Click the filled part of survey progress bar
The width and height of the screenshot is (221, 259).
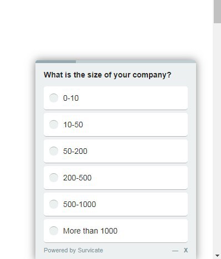click(55, 61)
